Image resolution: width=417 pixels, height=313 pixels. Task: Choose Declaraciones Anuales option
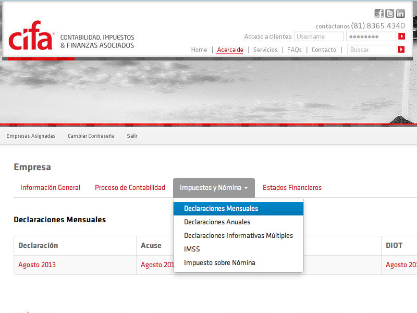[x=217, y=222]
